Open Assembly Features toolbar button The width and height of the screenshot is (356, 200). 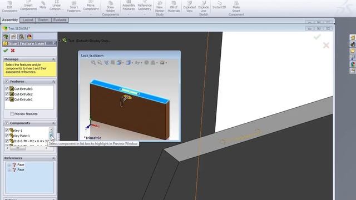[x=128, y=6]
